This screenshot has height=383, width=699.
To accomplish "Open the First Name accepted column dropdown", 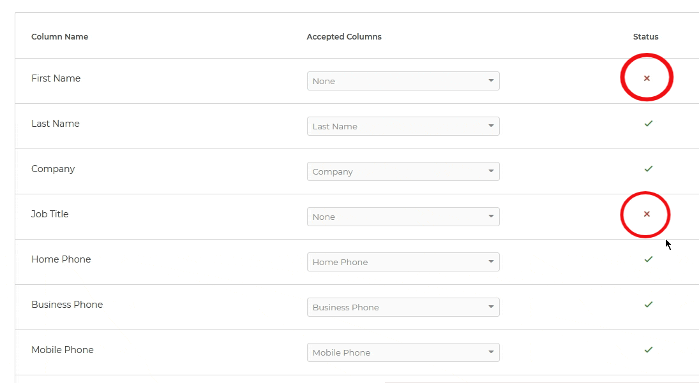I will [x=403, y=81].
